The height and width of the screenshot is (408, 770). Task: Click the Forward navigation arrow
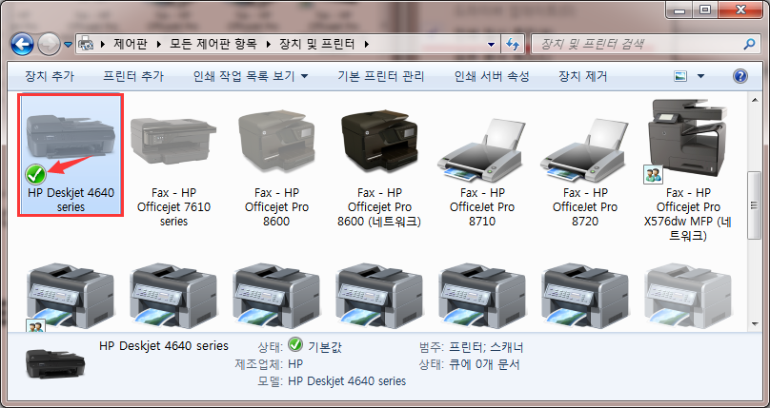(49, 45)
